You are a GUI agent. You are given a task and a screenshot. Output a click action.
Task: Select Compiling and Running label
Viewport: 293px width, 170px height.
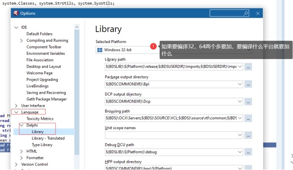[x=47, y=40]
